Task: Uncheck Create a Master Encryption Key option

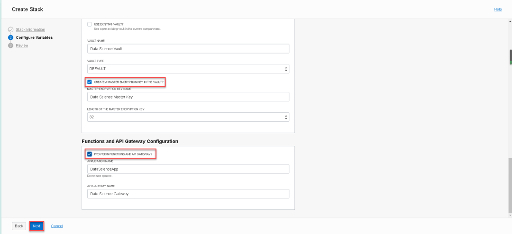Action: [x=90, y=82]
